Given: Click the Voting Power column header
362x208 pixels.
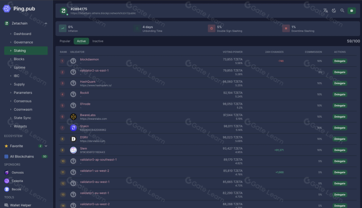Looking at the screenshot, I should click(x=232, y=52).
